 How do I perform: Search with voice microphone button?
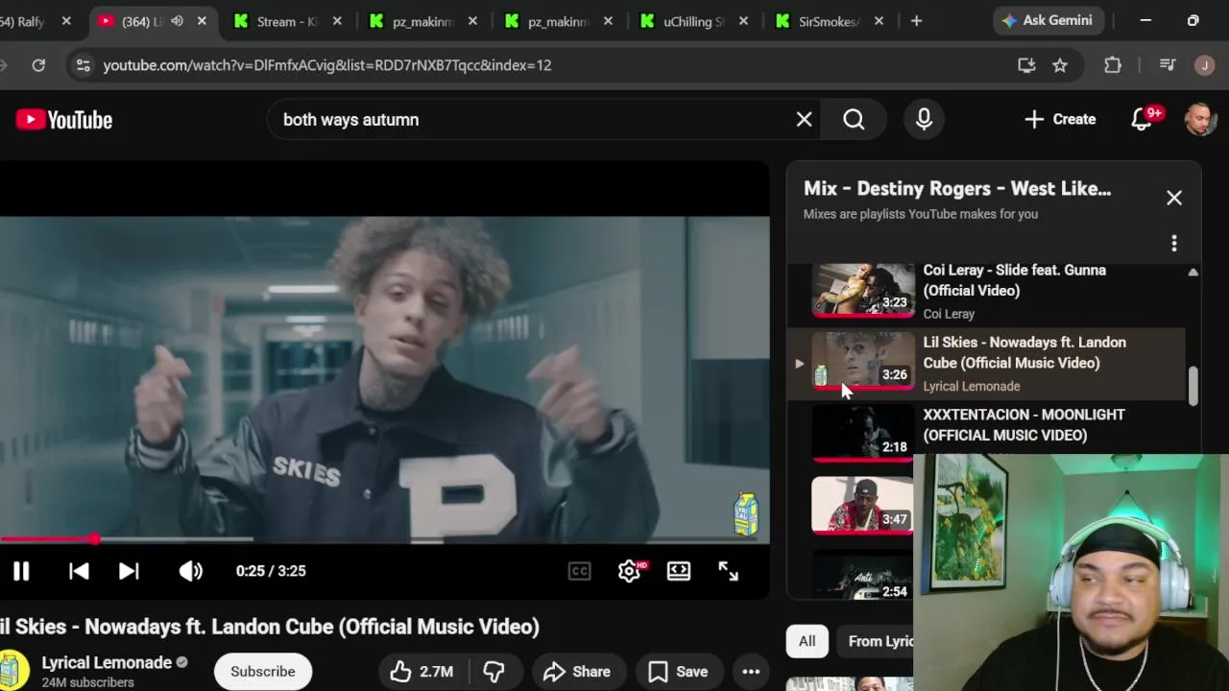[x=924, y=119]
